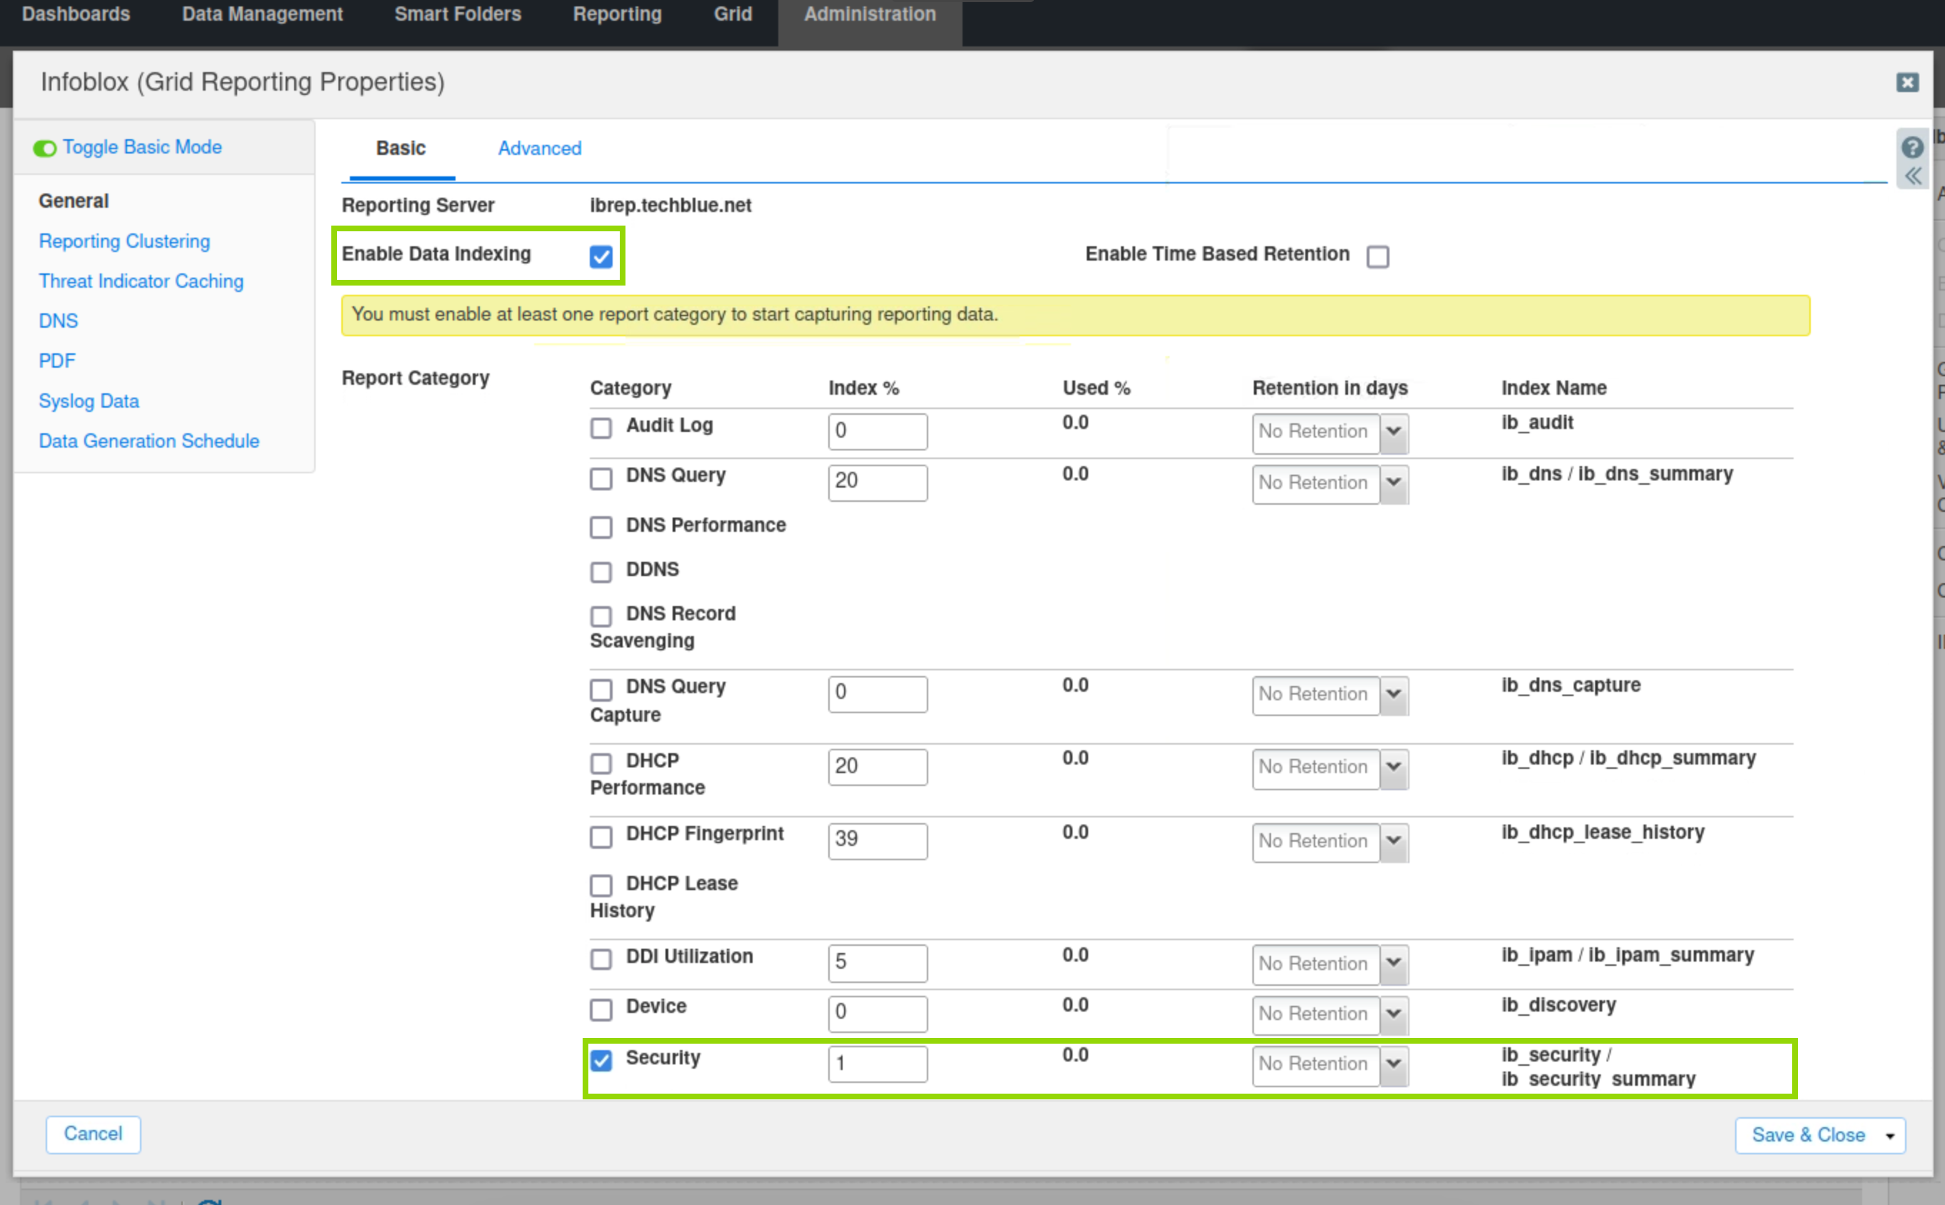Open the Save & Close arrow menu
1945x1205 pixels.
click(1890, 1136)
